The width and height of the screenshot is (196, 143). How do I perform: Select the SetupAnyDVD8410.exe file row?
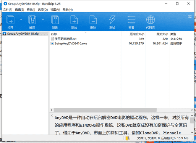tap(121, 43)
